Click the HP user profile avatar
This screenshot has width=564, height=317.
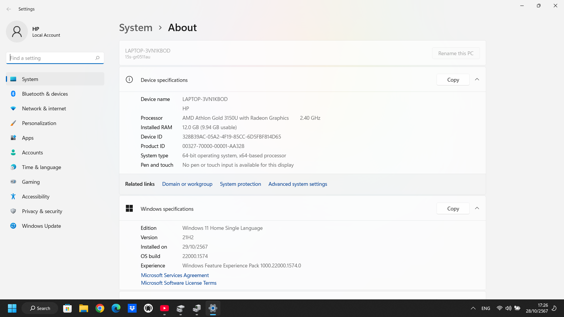(17, 31)
